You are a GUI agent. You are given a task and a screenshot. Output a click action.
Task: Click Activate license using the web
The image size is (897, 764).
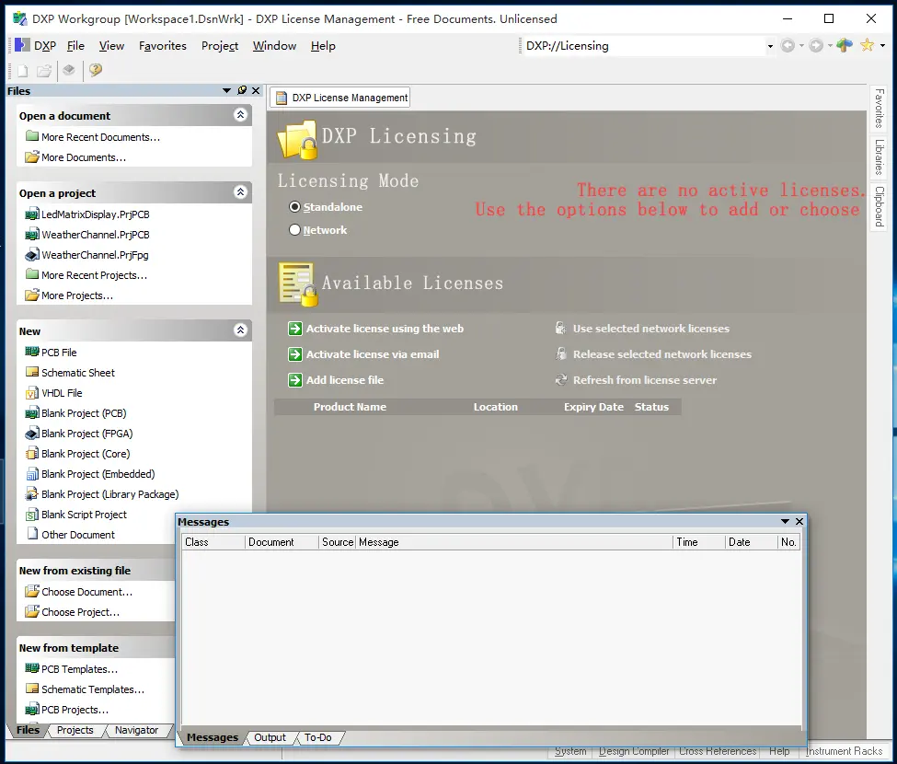point(385,329)
